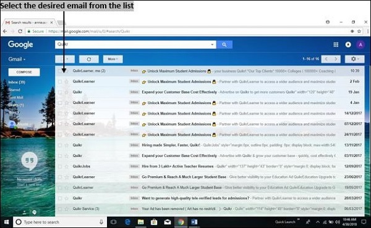Open Hire from 3 Lakh+ Teacher Resumes email
Screen dimensions: 371x228
[x=210, y=166]
